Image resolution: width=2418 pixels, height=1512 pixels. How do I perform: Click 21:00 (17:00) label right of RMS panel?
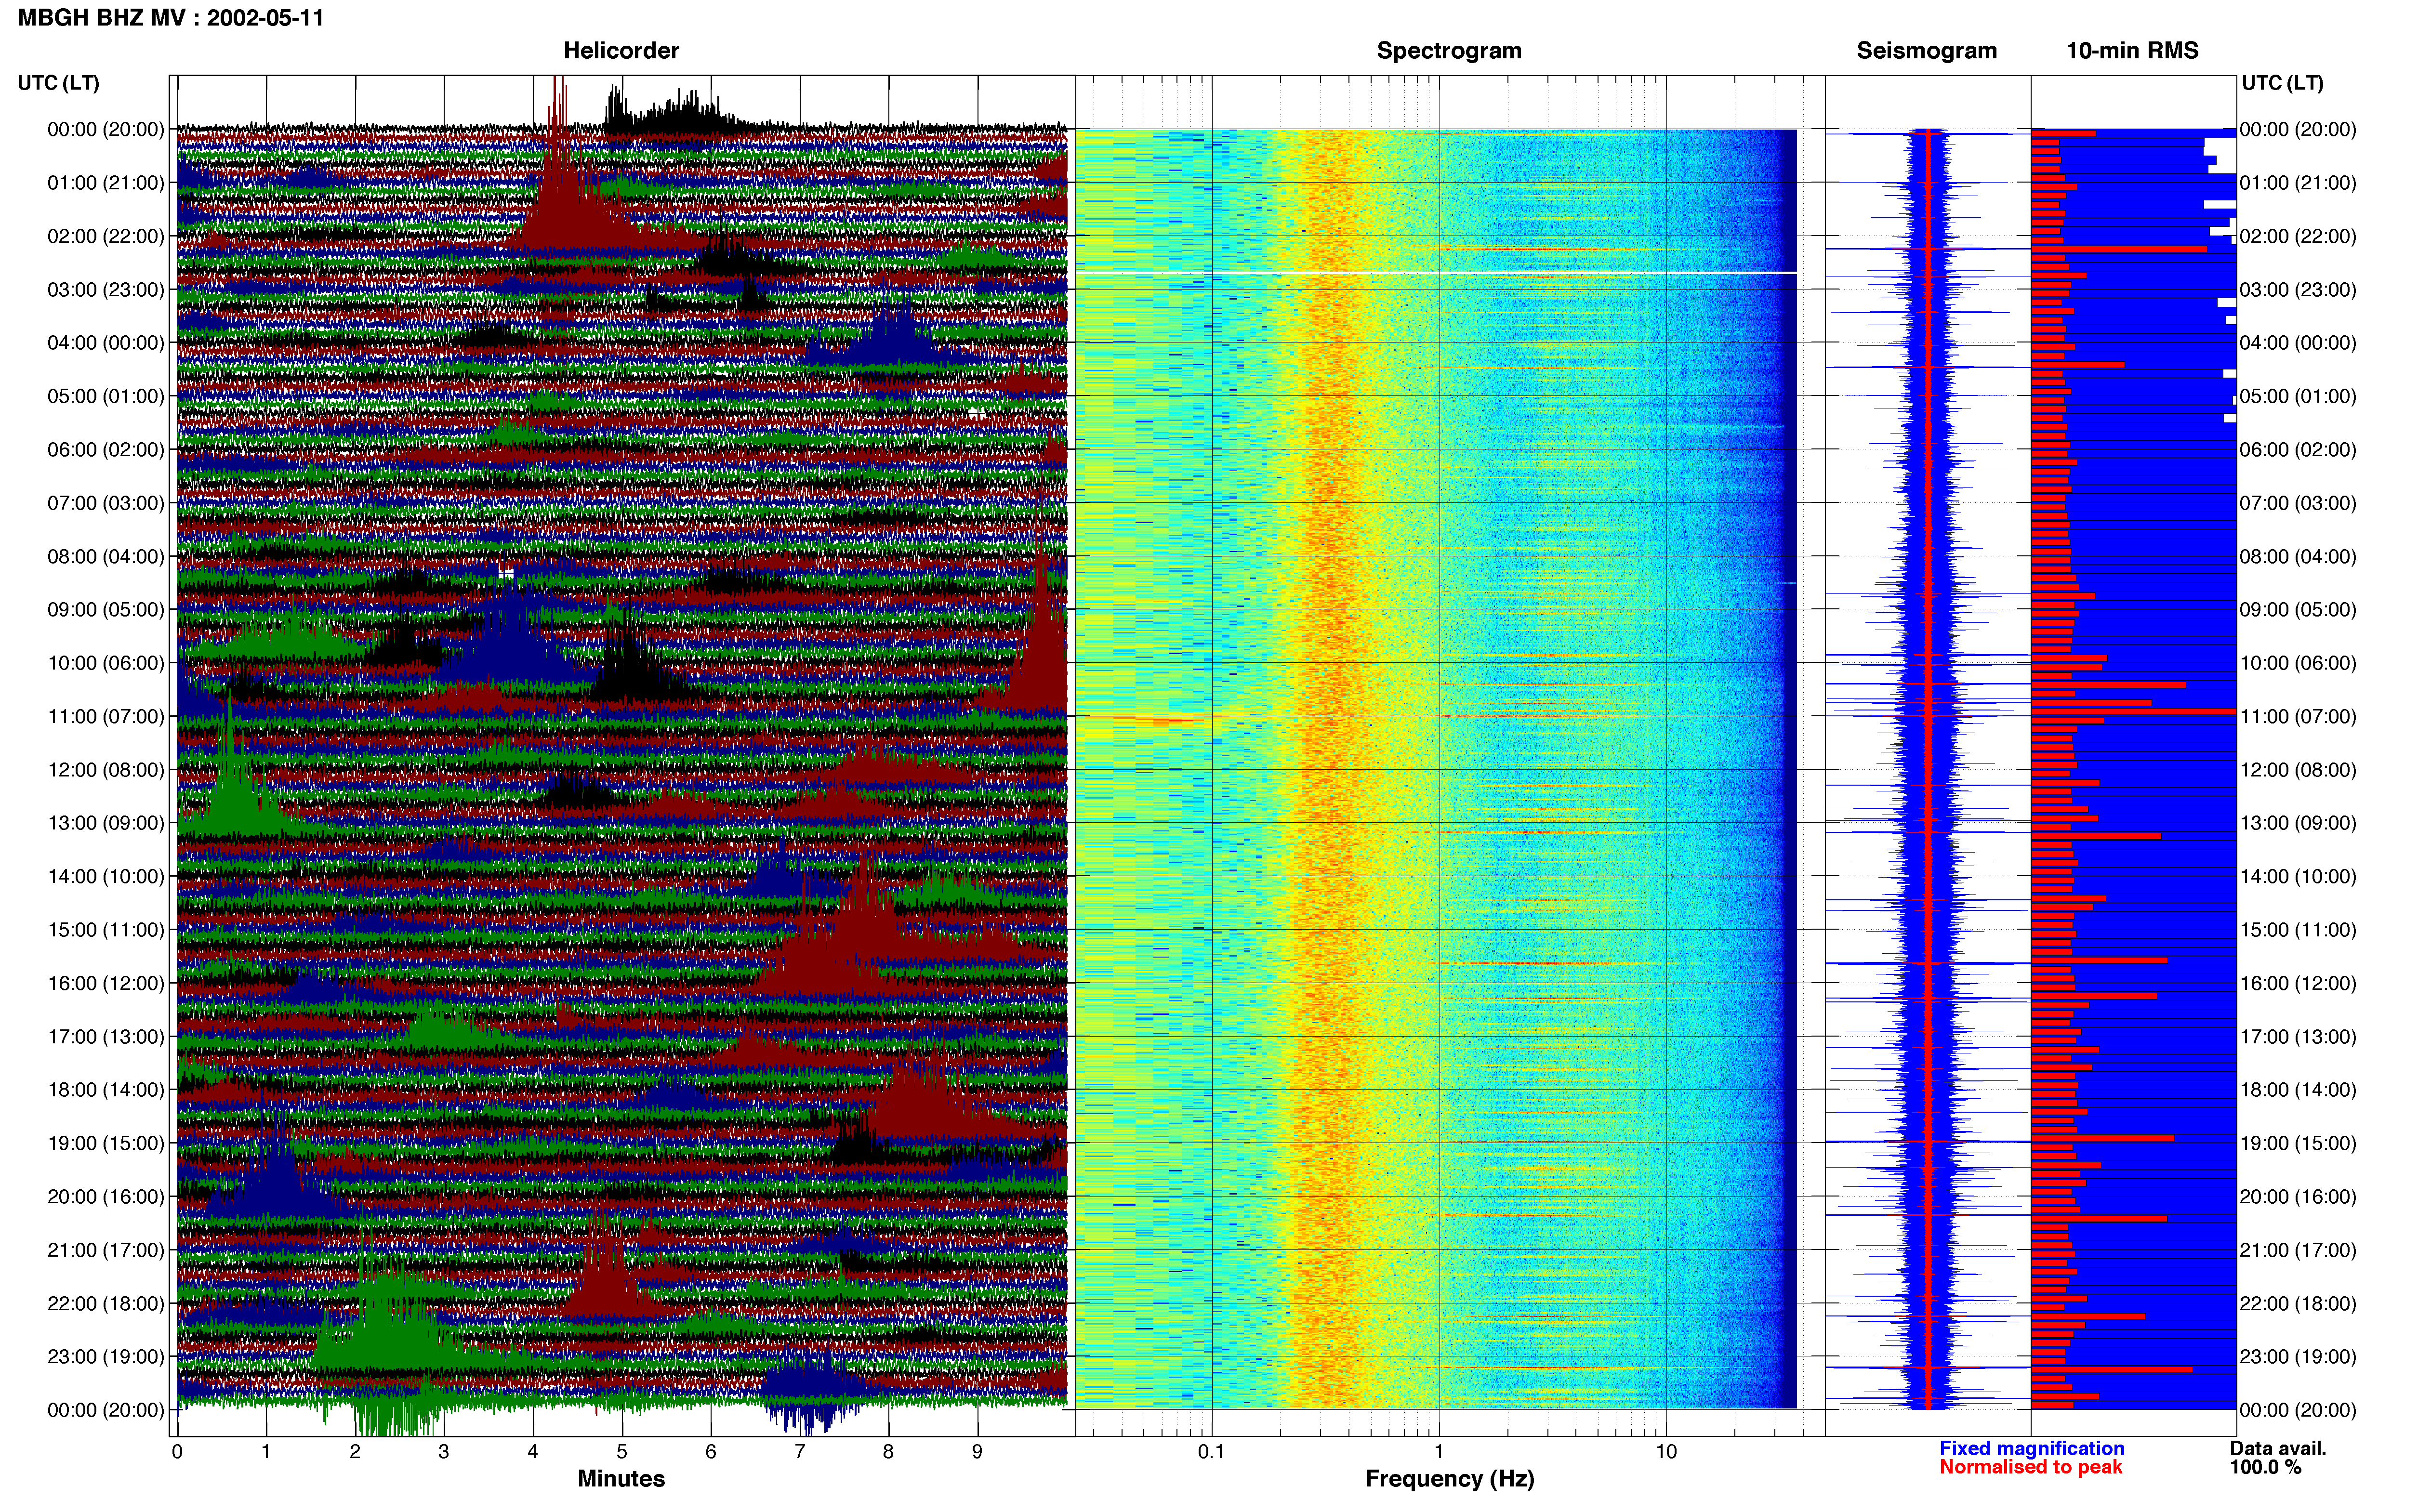(x=2298, y=1250)
